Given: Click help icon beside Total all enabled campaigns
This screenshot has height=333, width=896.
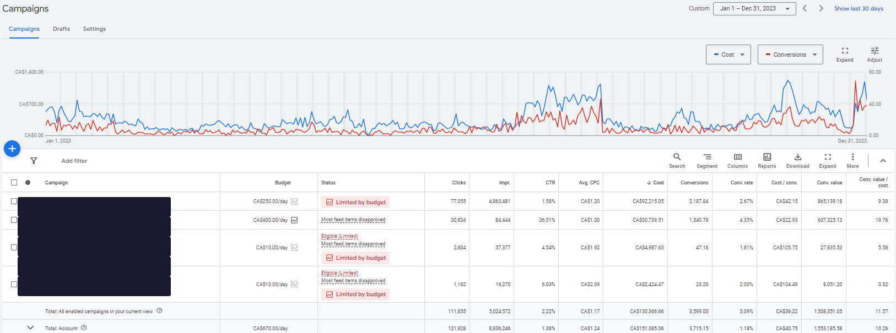Looking at the screenshot, I should point(159,310).
